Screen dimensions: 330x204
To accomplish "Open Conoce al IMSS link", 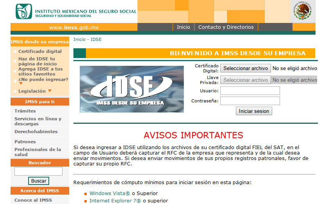I will click(x=33, y=200).
